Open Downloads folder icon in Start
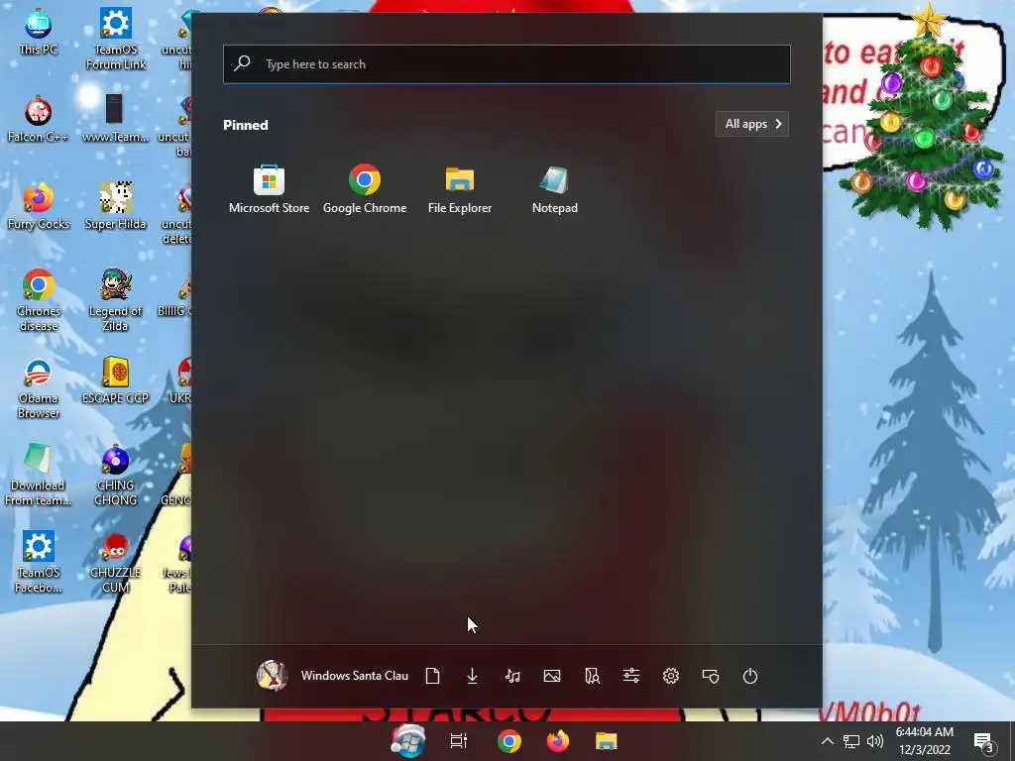The width and height of the screenshot is (1015, 761). click(x=473, y=676)
